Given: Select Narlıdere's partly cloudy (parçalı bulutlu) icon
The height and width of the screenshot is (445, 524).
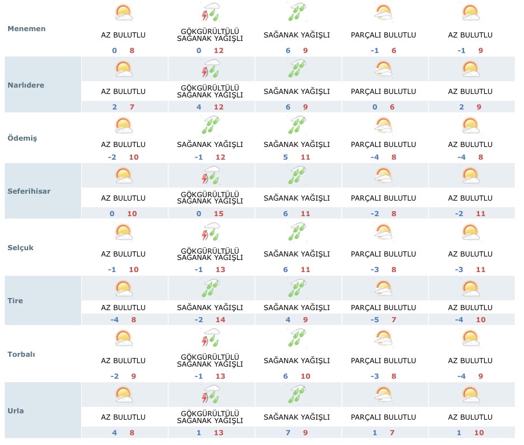Looking at the screenshot, I should (x=383, y=69).
